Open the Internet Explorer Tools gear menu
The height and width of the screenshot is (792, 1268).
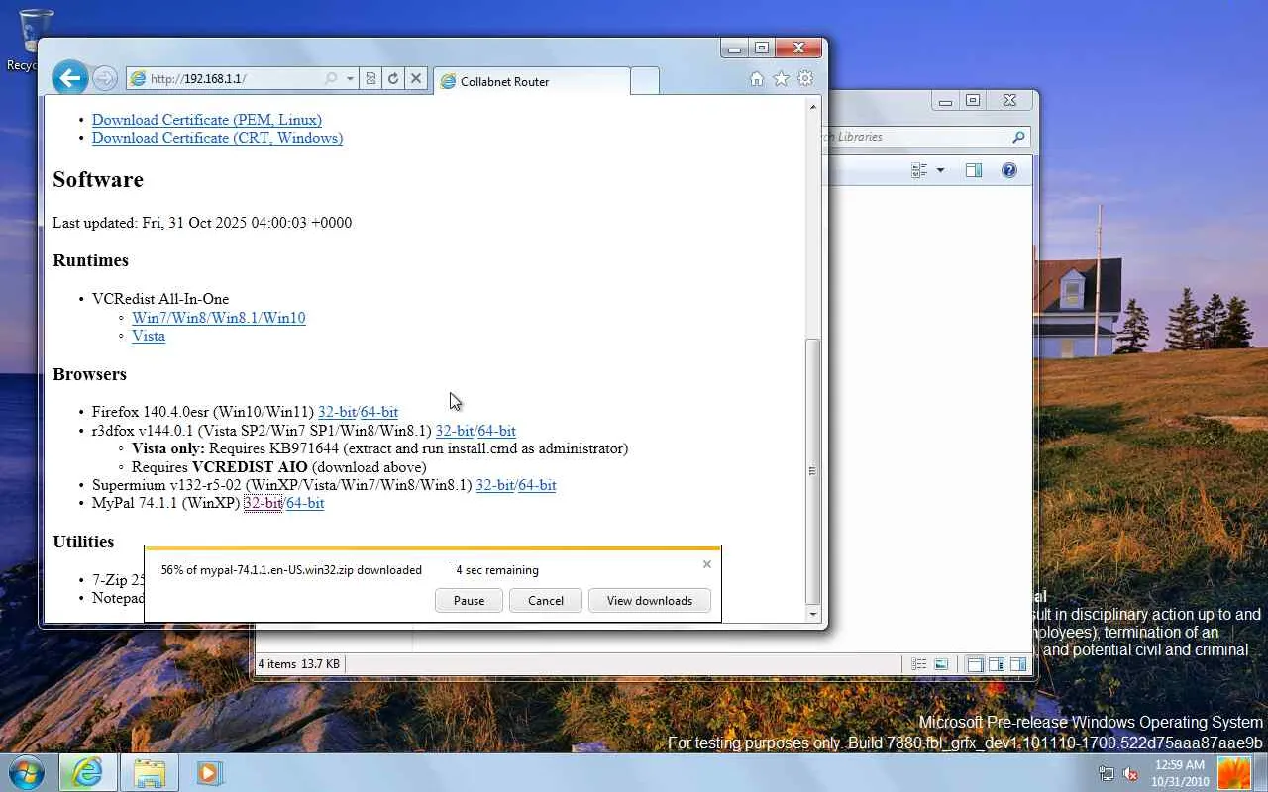(x=805, y=79)
